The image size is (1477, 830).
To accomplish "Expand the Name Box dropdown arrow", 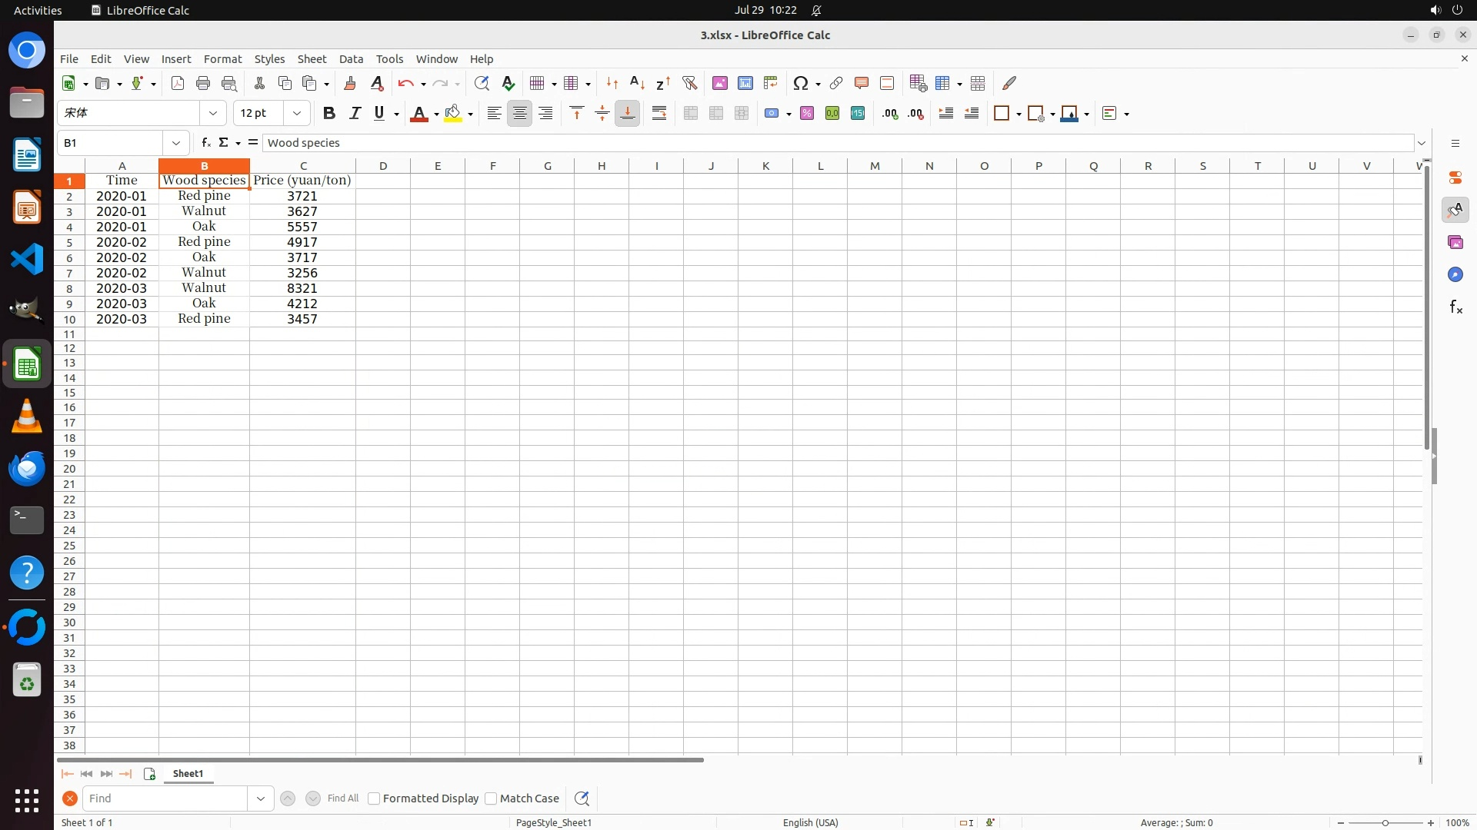I will click(176, 142).
